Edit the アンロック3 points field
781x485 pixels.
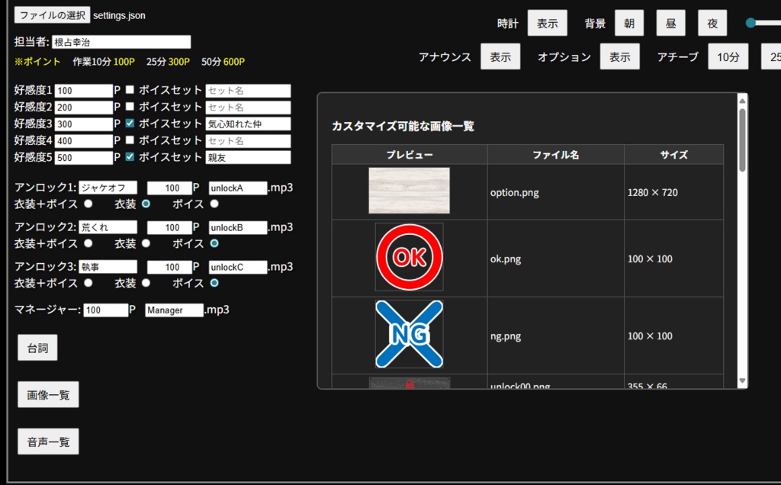tap(169, 267)
